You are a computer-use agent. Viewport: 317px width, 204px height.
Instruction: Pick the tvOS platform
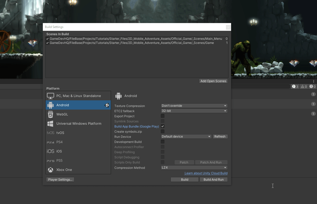pyautogui.click(x=78, y=133)
